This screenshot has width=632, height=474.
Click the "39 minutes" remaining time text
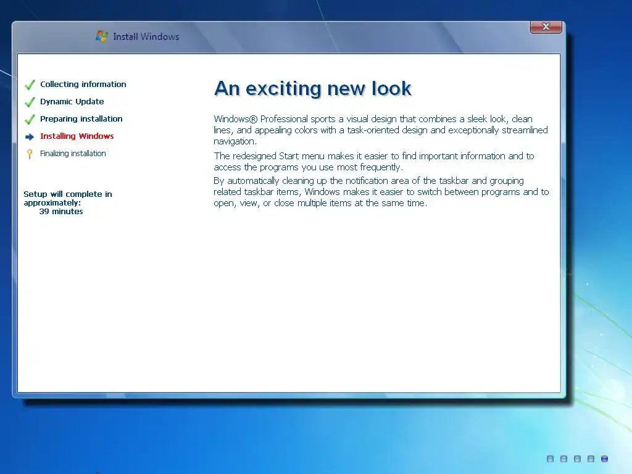pyautogui.click(x=61, y=212)
